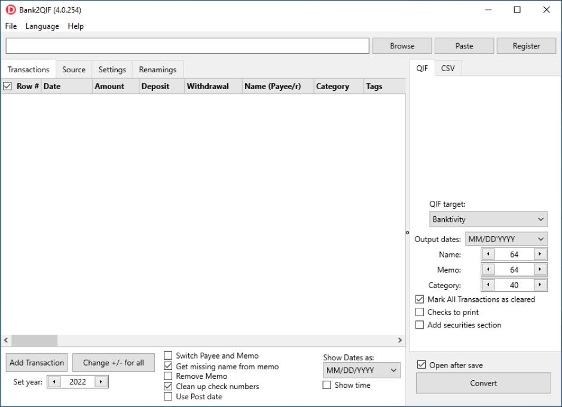562x407 pixels.
Task: Open the Language menu
Action: [42, 26]
